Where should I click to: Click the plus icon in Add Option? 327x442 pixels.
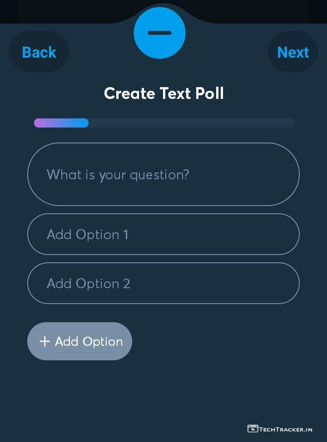45,341
